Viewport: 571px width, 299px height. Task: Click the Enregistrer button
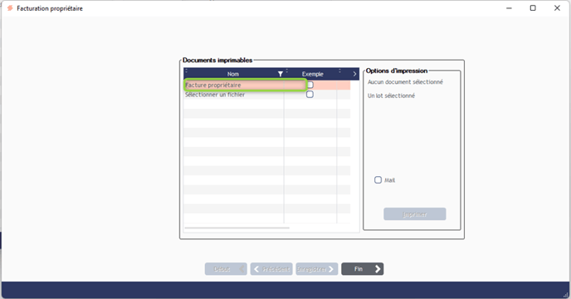[x=317, y=269]
